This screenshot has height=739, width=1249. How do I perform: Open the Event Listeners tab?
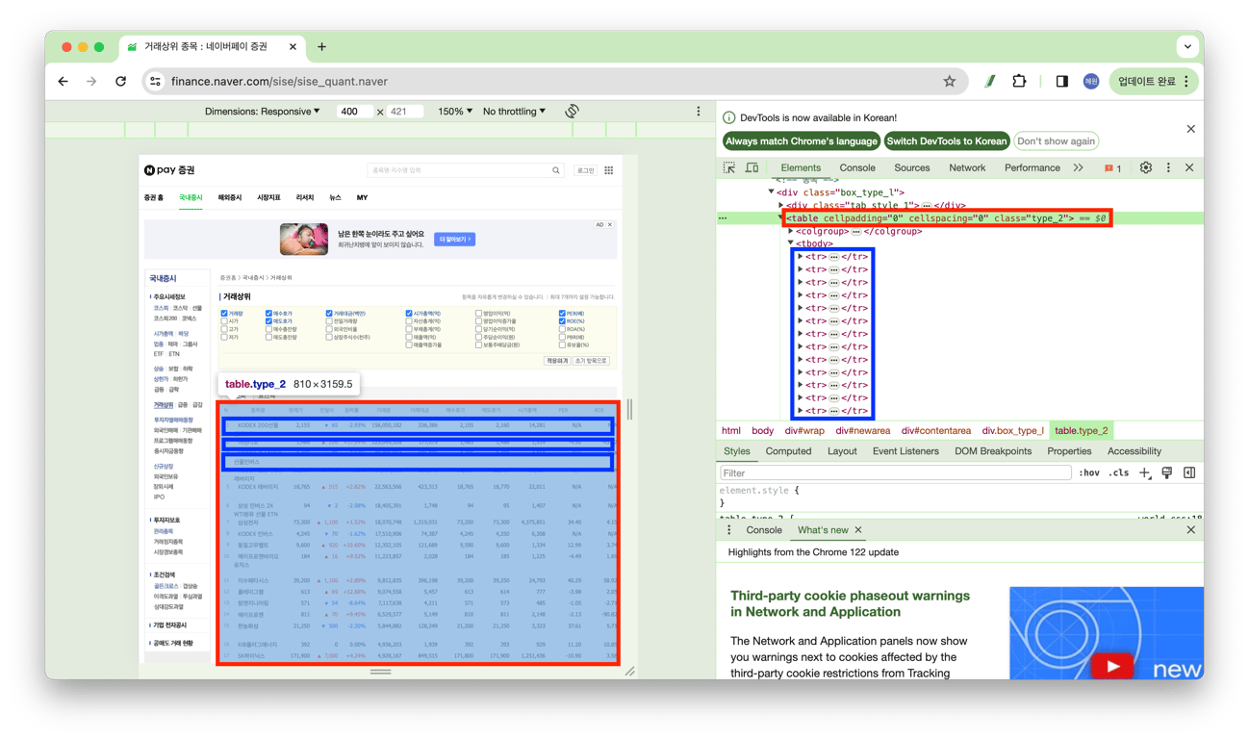point(905,451)
